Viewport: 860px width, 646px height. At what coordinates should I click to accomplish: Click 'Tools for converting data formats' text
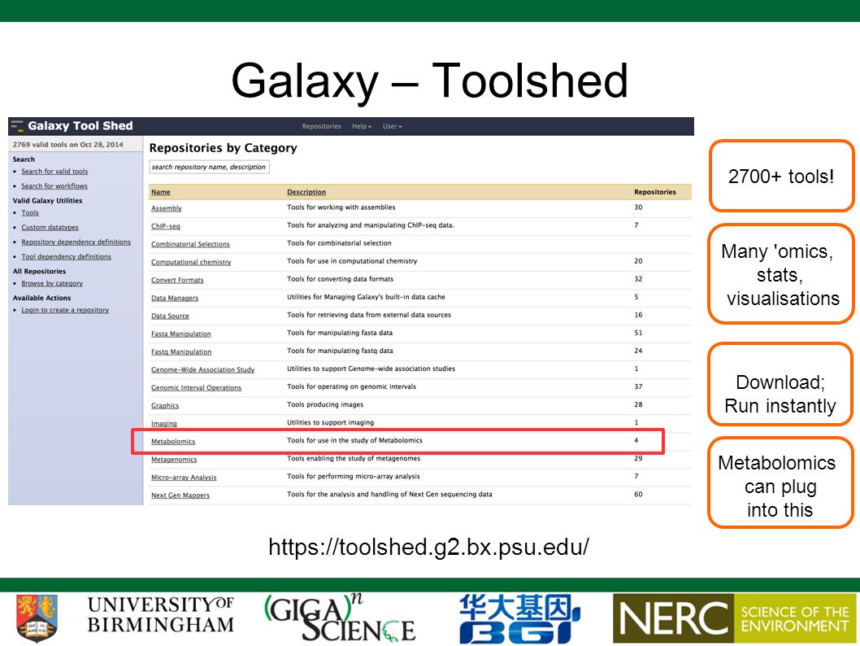[x=340, y=279]
